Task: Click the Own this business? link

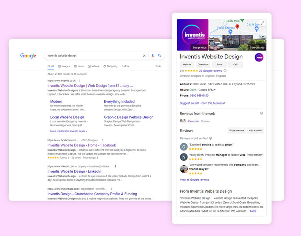Action: 213,103
